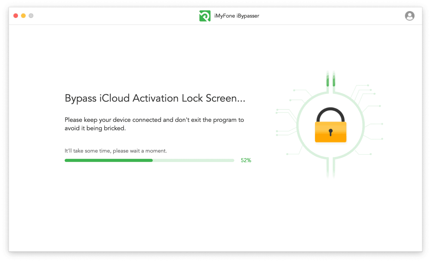Minimize the window with the yellow button

click(23, 16)
